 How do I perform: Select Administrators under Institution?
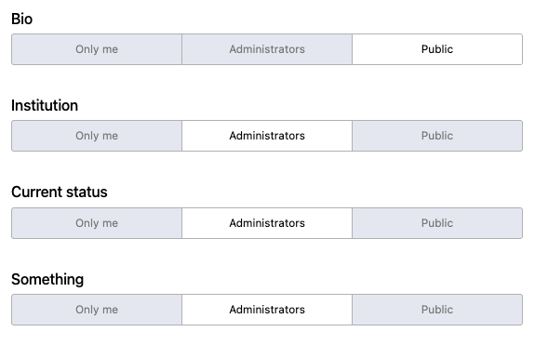click(x=267, y=136)
